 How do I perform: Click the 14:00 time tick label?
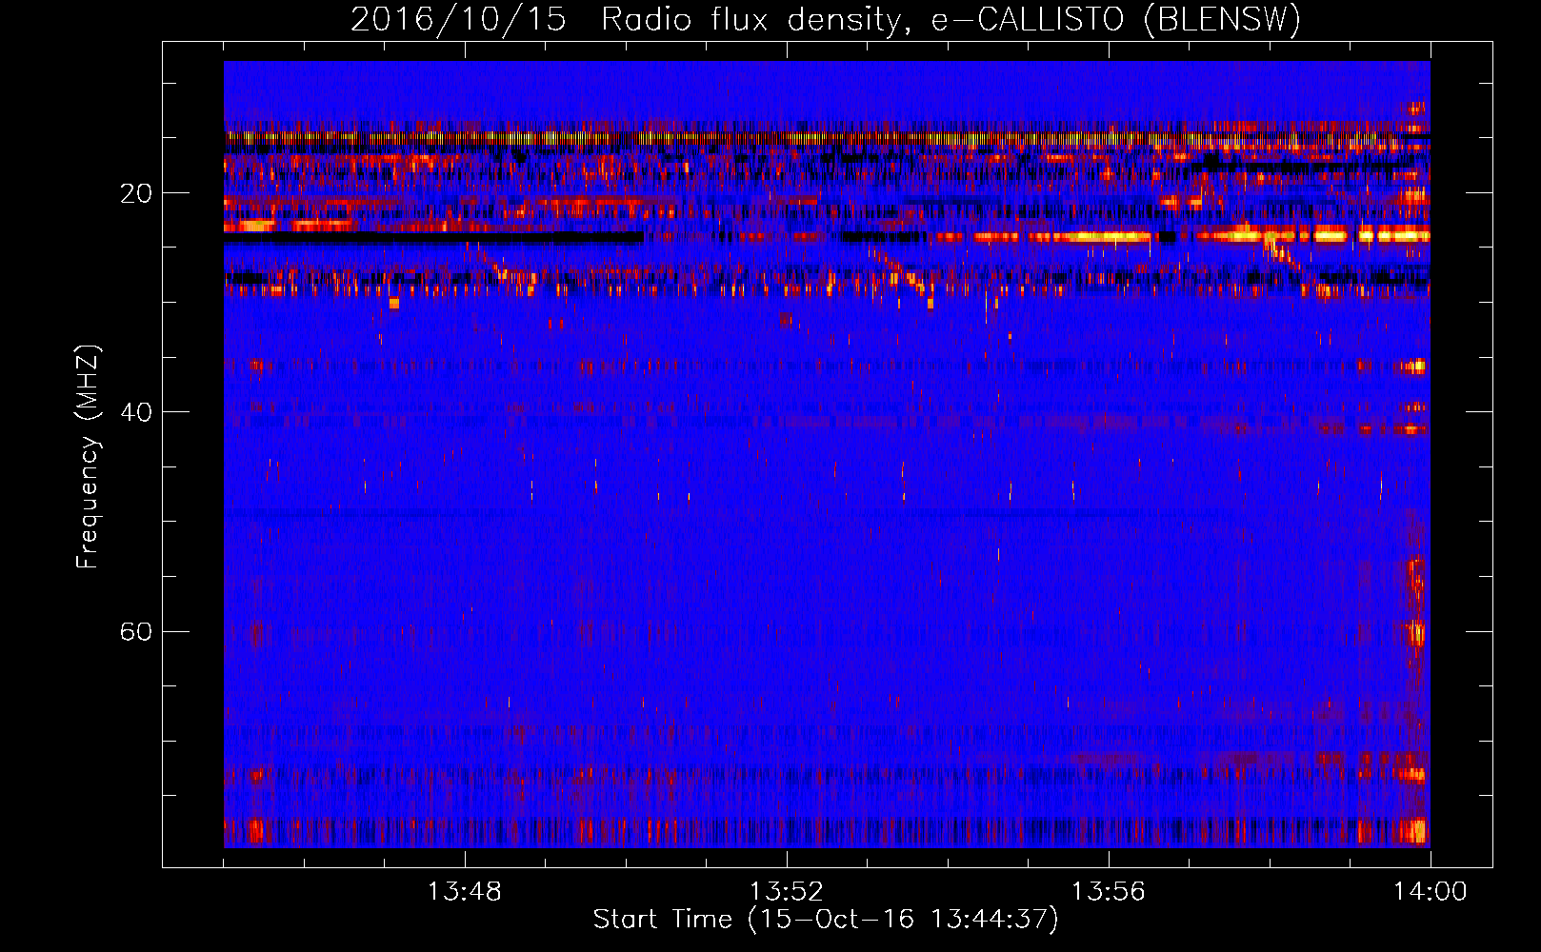[1430, 892]
